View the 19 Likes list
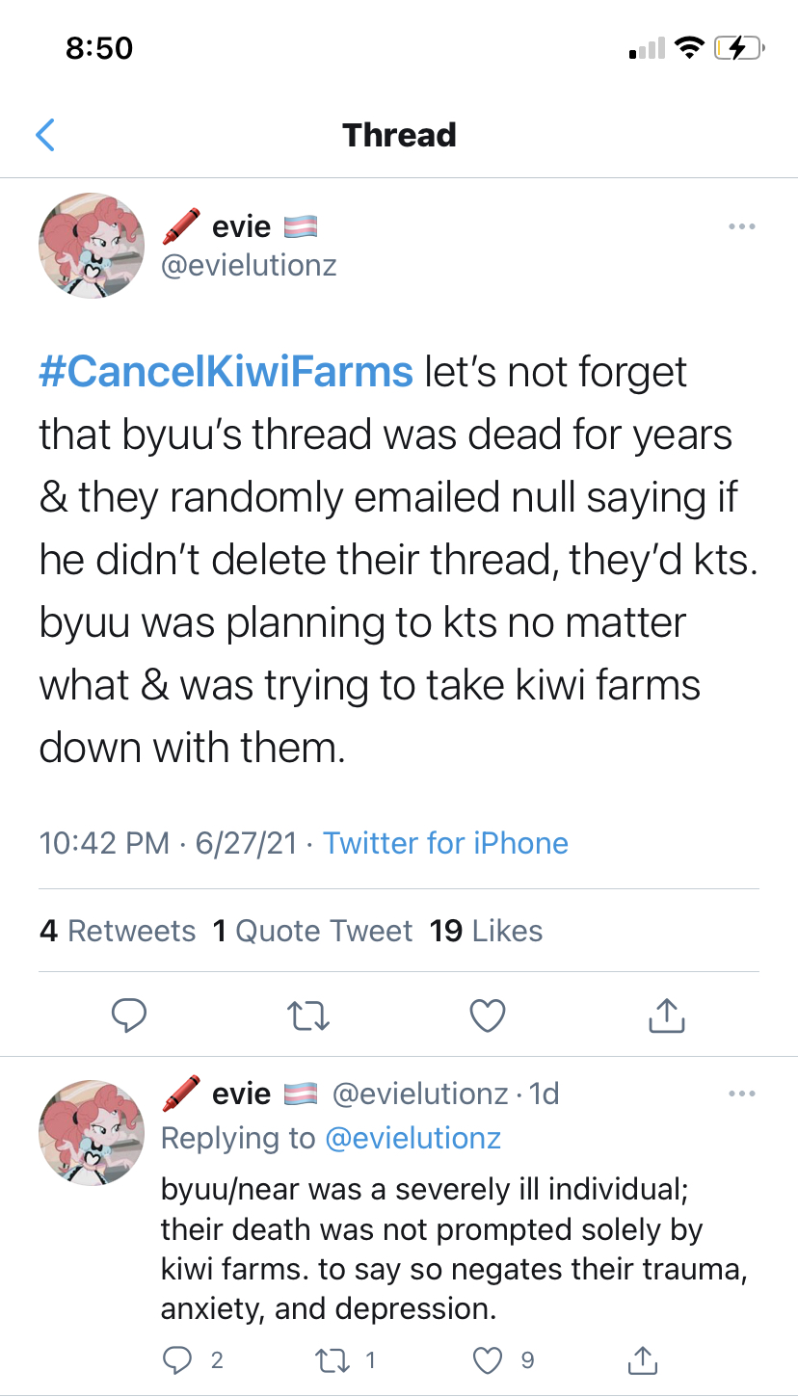Image resolution: width=798 pixels, height=1397 pixels. 486,931
